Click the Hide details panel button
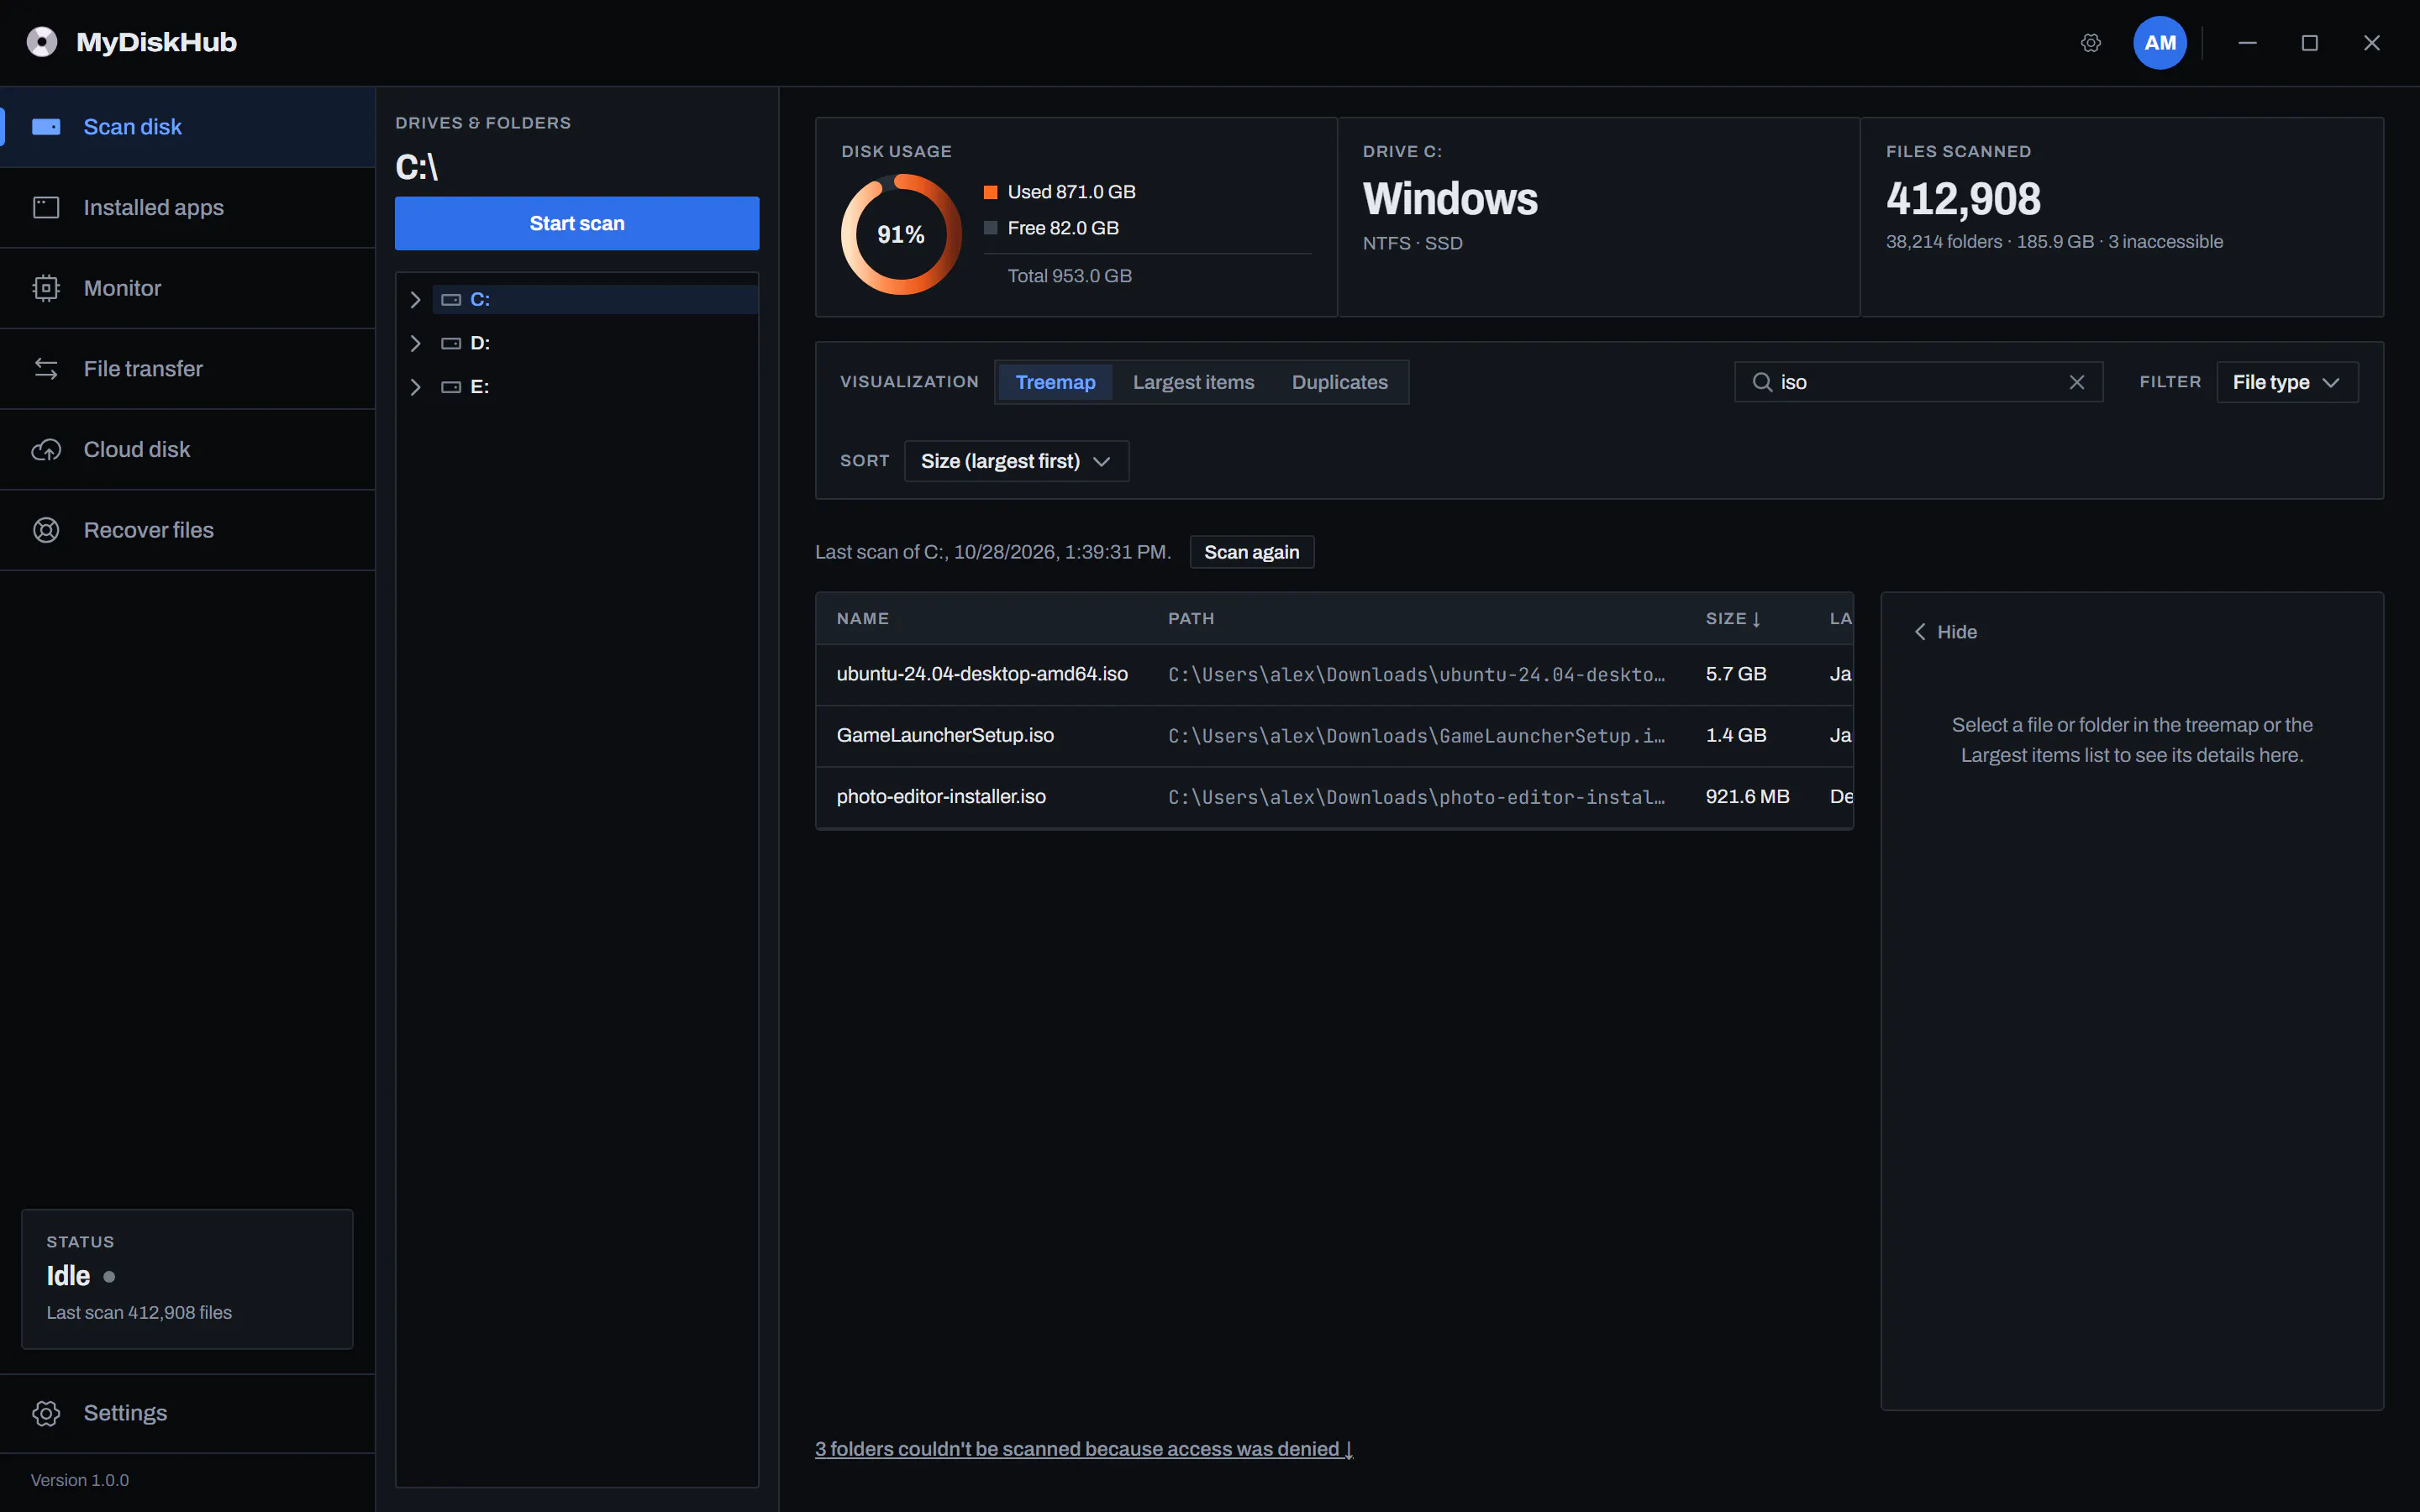2420x1512 pixels. (1945, 632)
